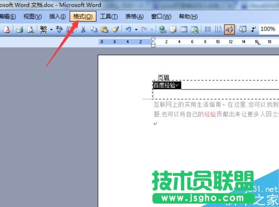Open the 格式(O) Format menu

coord(83,17)
